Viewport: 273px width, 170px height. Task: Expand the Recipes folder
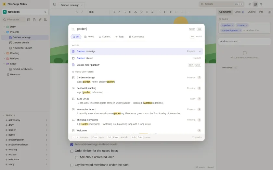coord(4,59)
